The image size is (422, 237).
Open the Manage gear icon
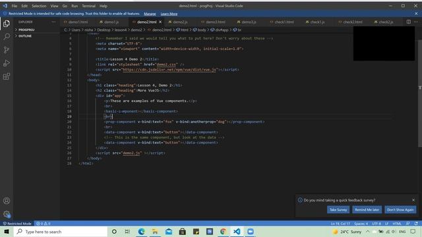[x=7, y=214]
